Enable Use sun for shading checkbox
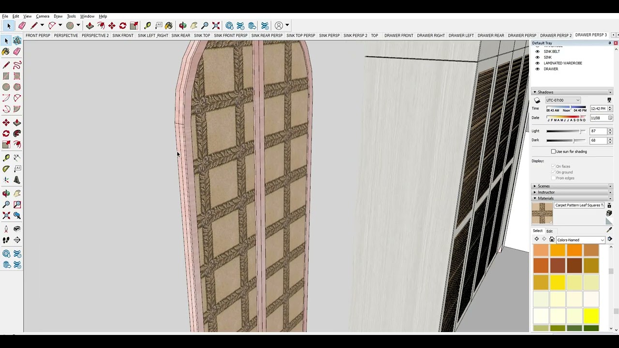Screen dimensions: 619x348 [553, 151]
